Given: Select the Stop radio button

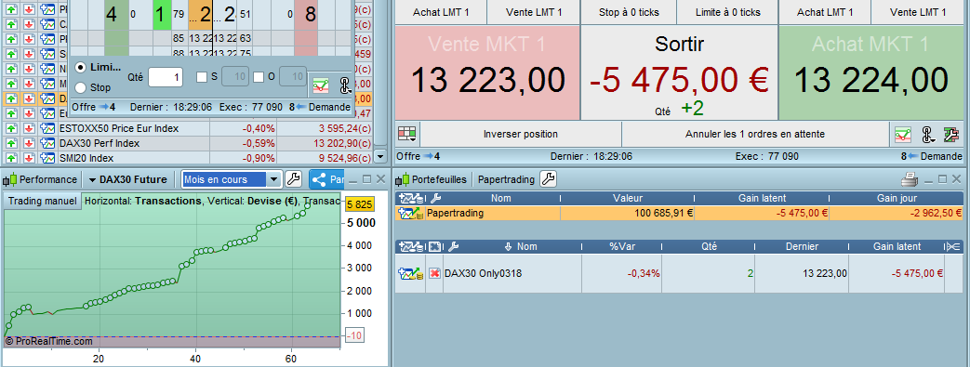Looking at the screenshot, I should pyautogui.click(x=80, y=87).
